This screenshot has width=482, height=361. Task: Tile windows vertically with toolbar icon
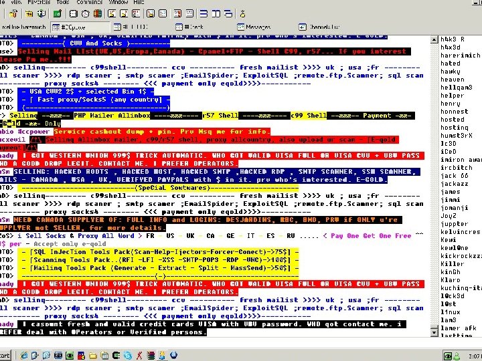(216, 13)
